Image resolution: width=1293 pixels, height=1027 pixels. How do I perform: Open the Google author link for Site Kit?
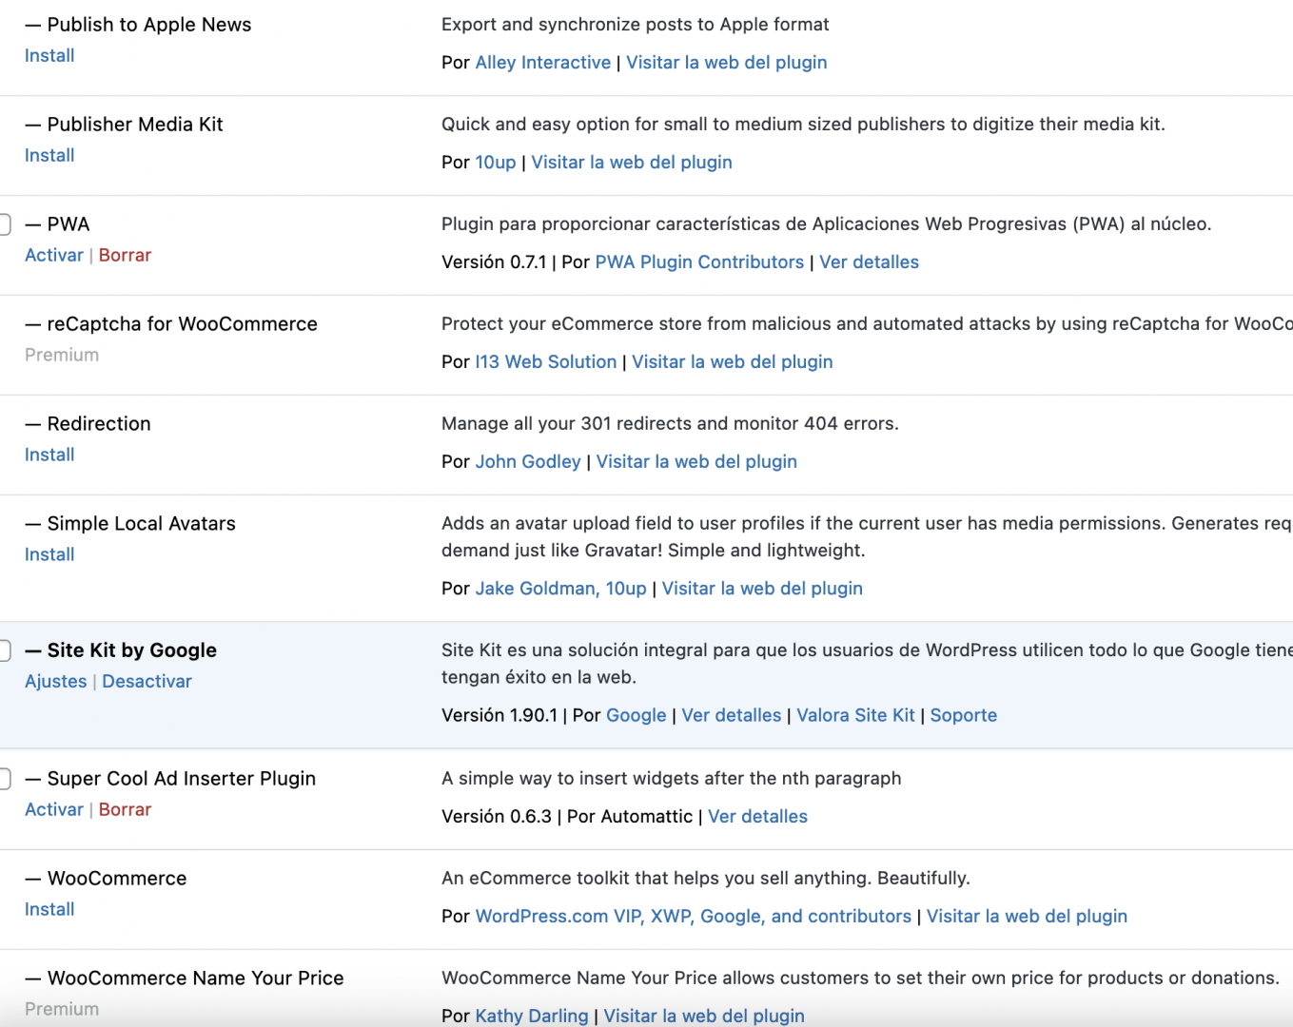coord(637,715)
